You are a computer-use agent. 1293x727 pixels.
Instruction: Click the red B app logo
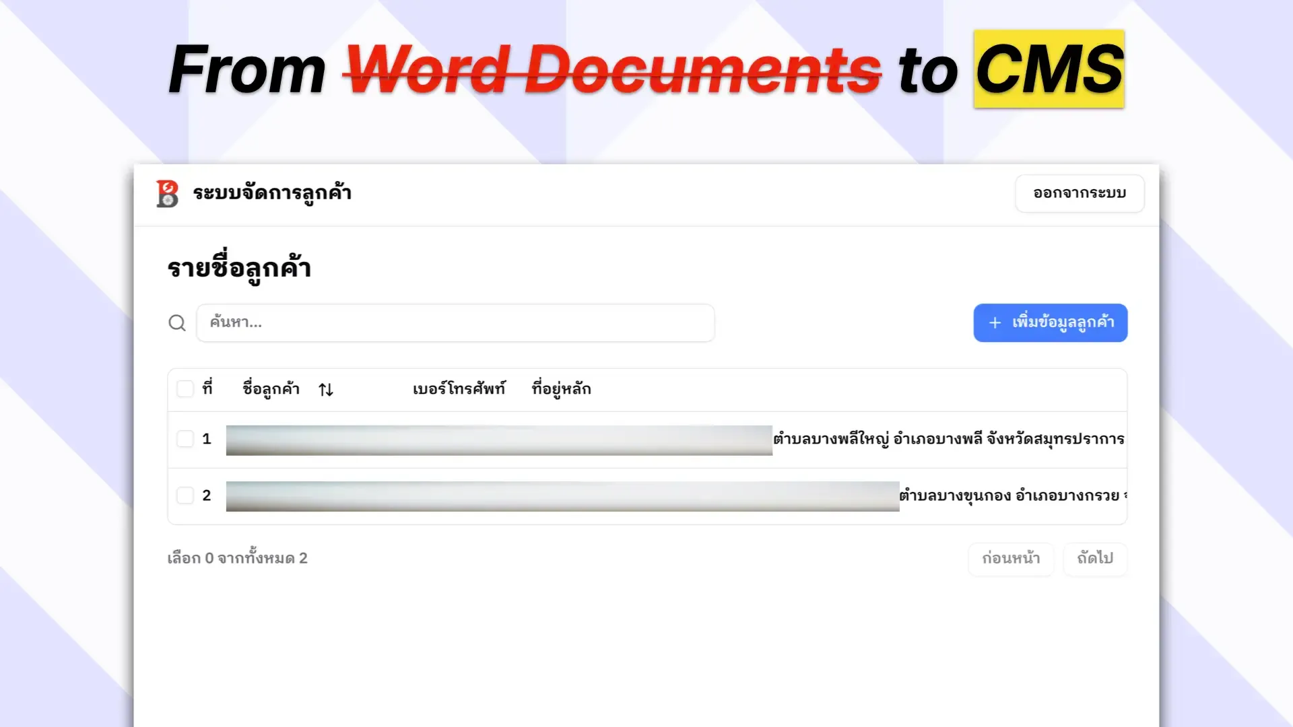tap(167, 194)
